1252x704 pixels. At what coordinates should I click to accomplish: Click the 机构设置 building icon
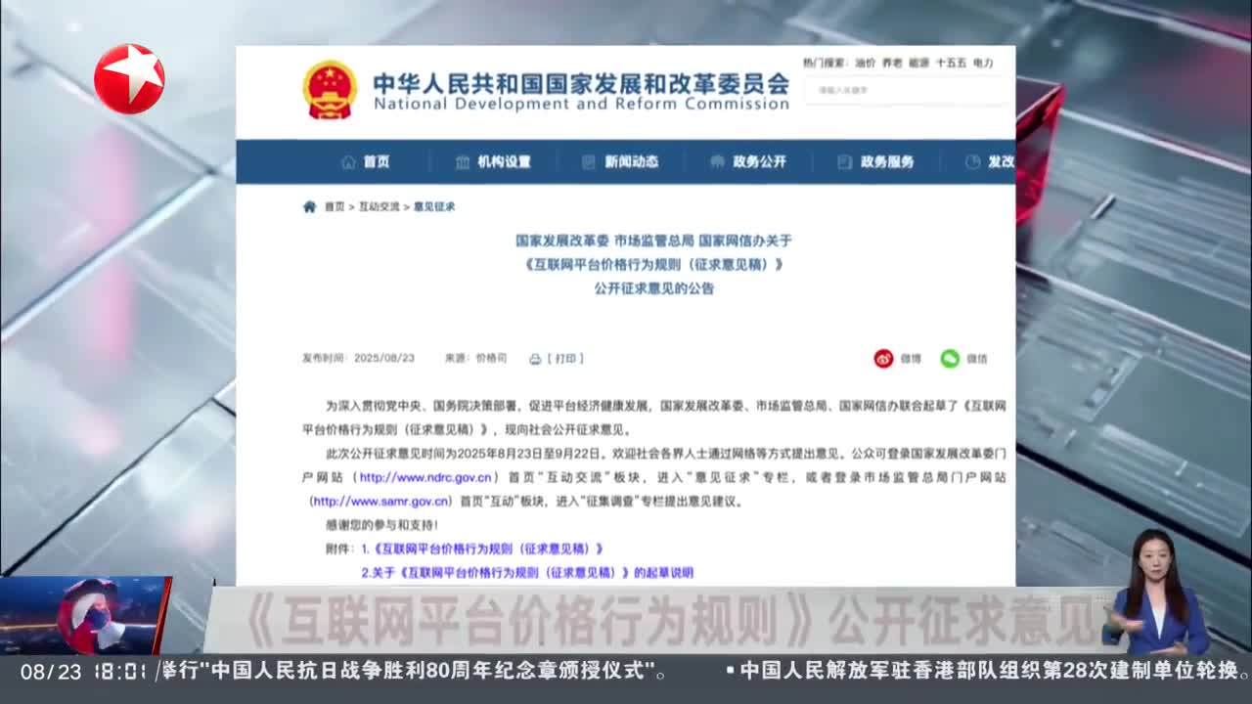coord(463,162)
